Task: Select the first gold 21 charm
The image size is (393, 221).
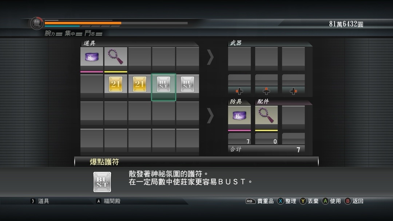Action: [116, 84]
